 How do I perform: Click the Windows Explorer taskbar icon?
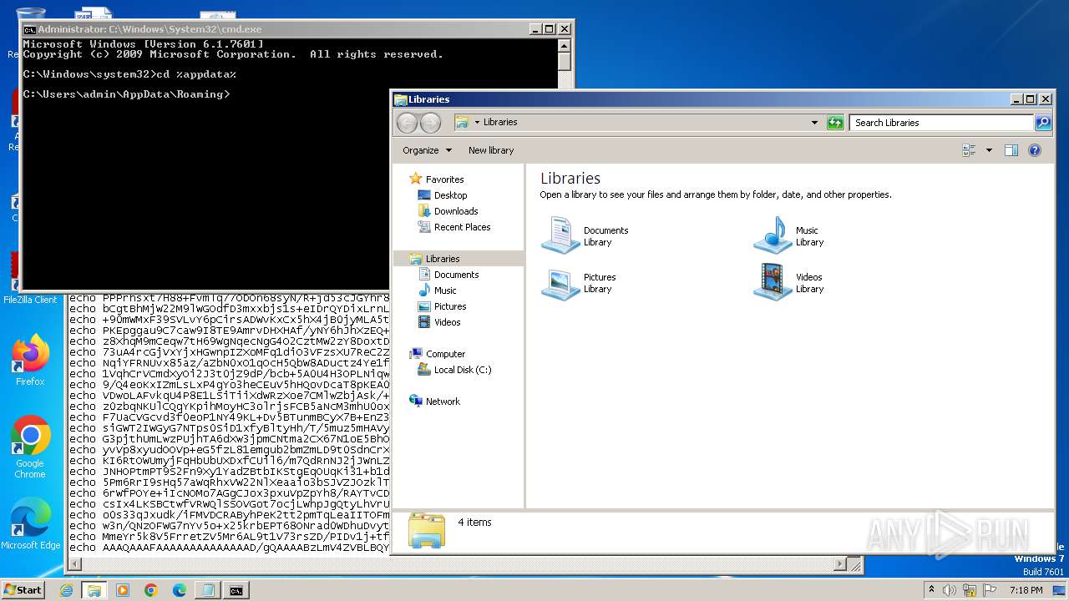[94, 590]
